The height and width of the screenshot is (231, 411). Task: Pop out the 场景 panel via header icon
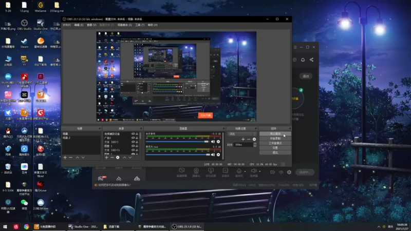[99, 129]
